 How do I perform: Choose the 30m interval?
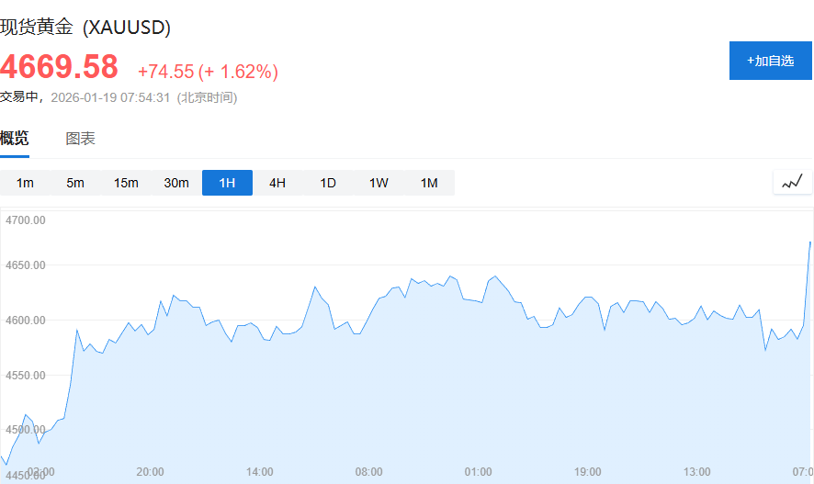click(176, 183)
